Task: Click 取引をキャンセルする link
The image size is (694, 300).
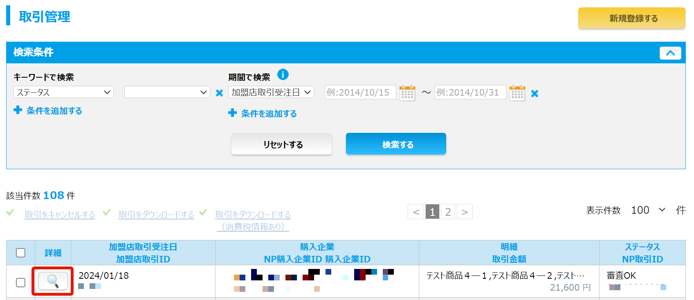Action: click(x=60, y=215)
